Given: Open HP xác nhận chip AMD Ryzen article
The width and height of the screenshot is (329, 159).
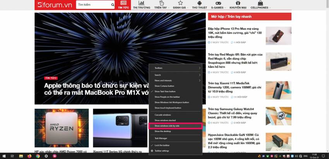Looking at the screenshot, I should click(61, 151).
